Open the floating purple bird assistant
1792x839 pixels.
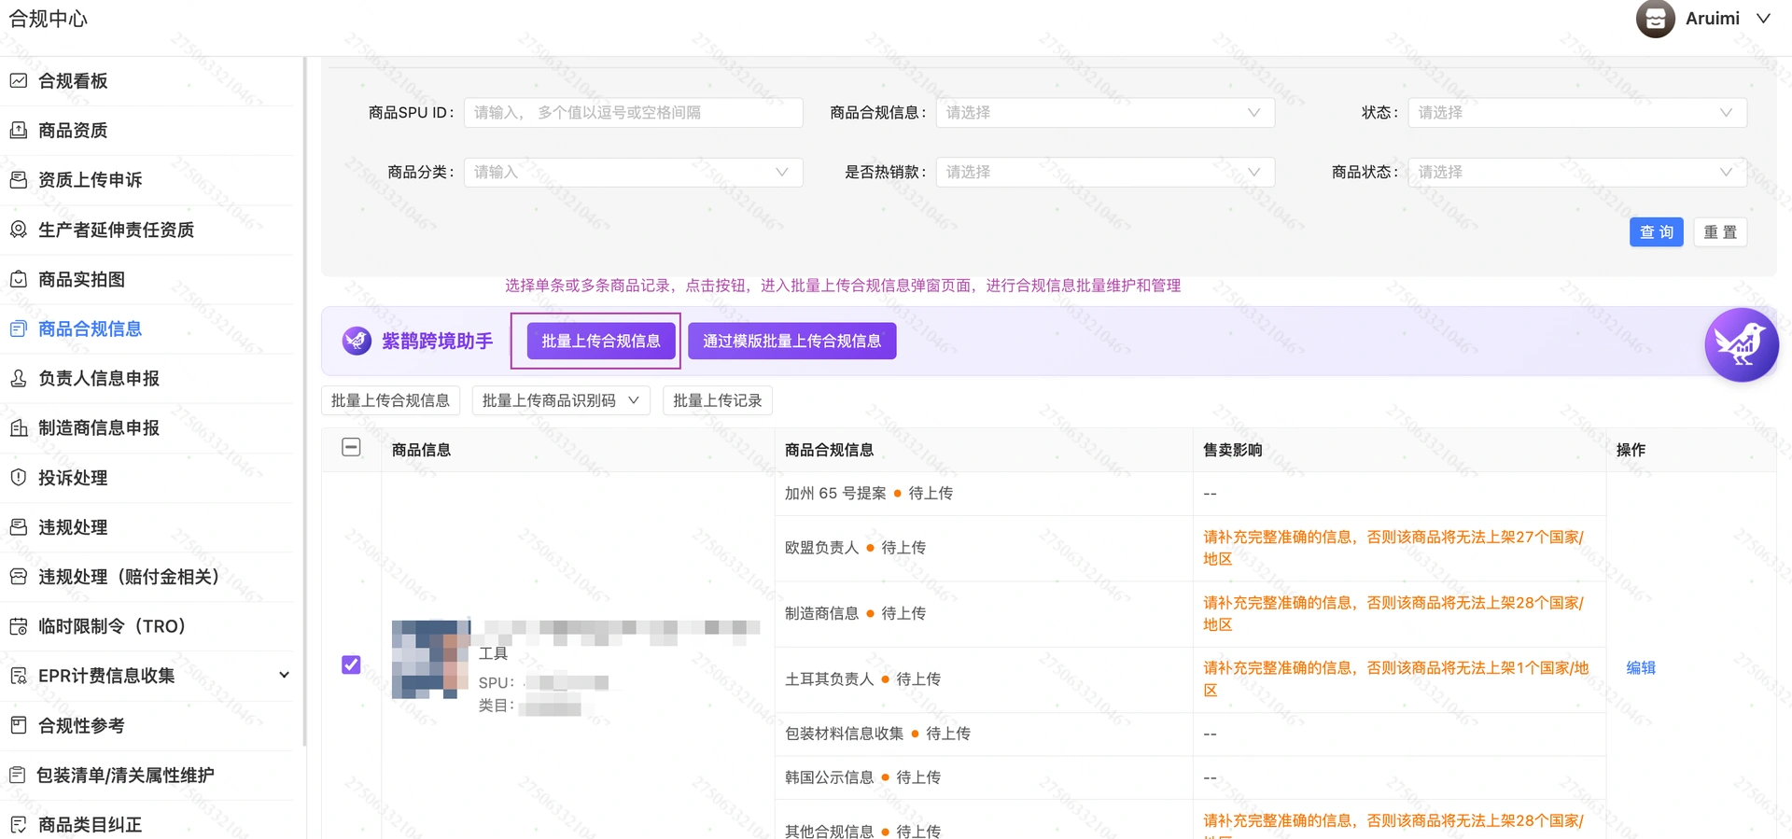(1742, 345)
